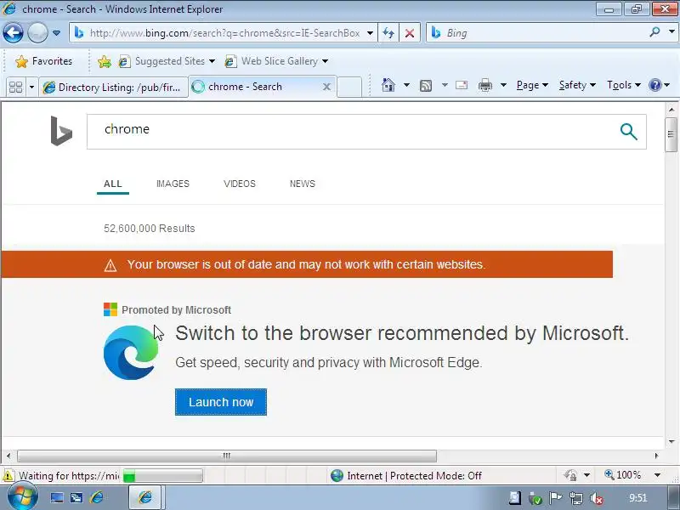This screenshot has height=510, width=680.
Task: Click the vertical scrollbar thumb
Action: tap(671, 134)
